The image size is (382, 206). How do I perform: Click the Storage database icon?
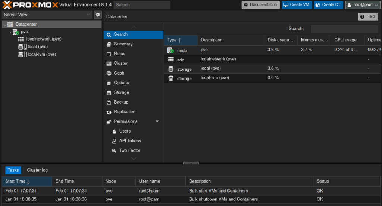pos(109,93)
